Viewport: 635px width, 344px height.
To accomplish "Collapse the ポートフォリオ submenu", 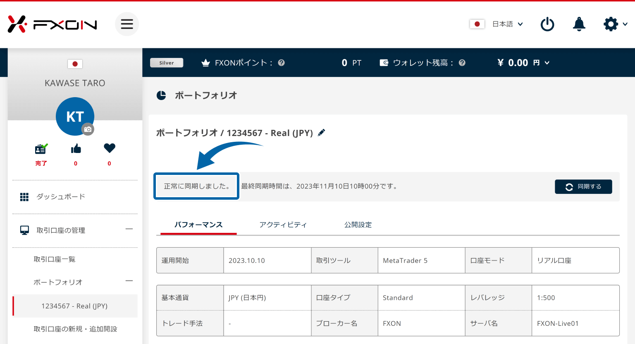I will (129, 281).
